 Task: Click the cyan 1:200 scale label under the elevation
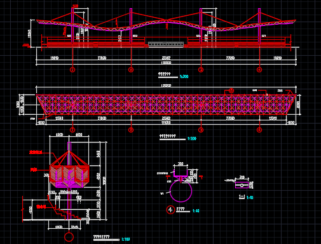click(x=184, y=77)
